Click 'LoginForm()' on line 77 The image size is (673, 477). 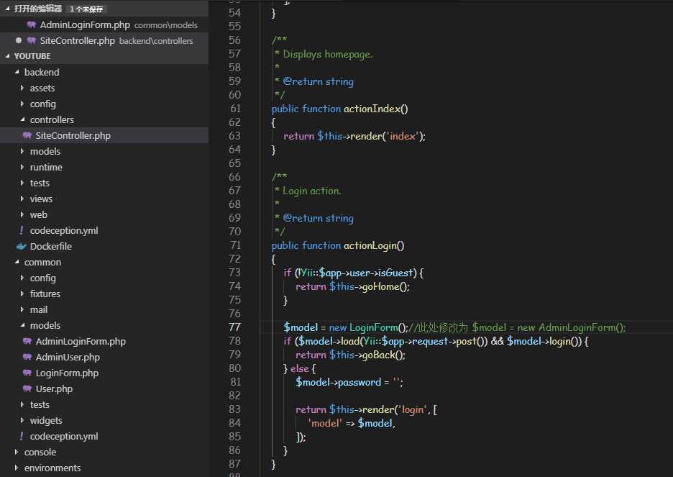pyautogui.click(x=378, y=327)
